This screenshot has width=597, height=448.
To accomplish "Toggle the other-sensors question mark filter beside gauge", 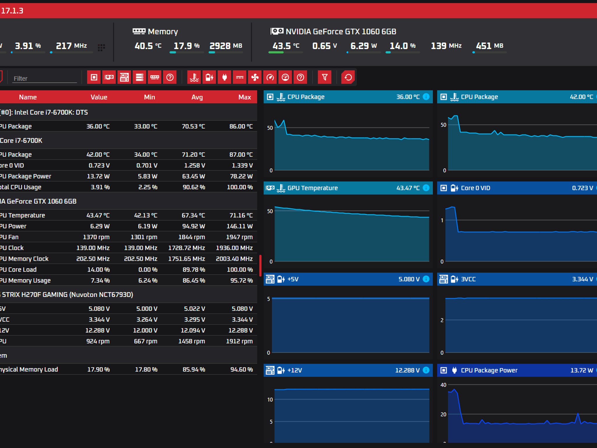I will pos(300,77).
